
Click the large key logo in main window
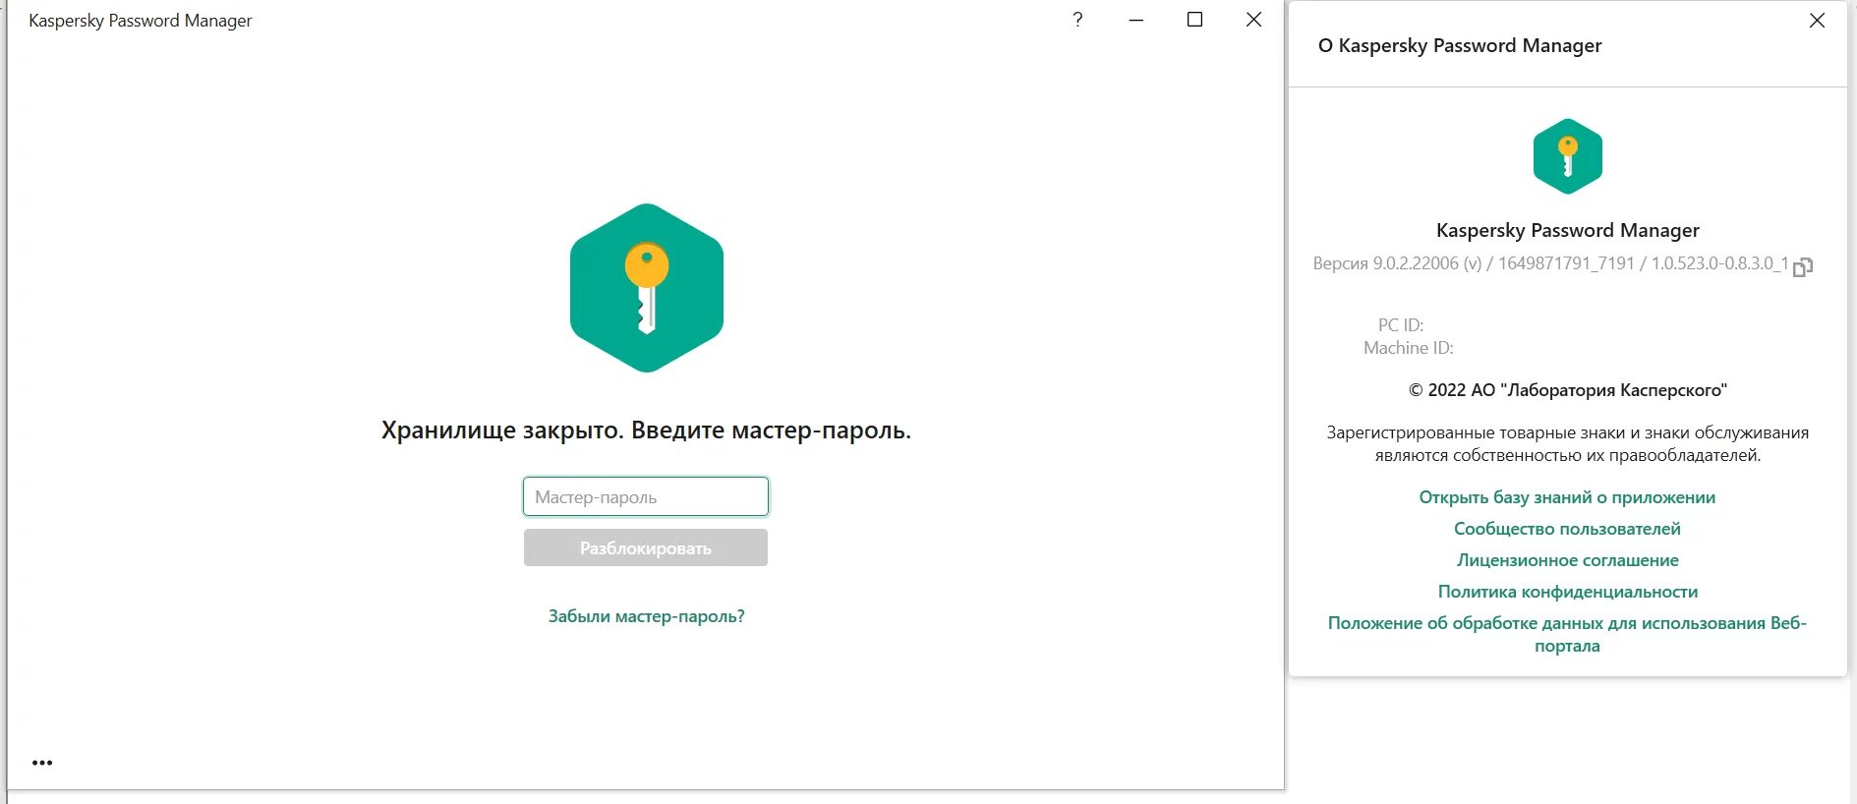[x=647, y=288]
